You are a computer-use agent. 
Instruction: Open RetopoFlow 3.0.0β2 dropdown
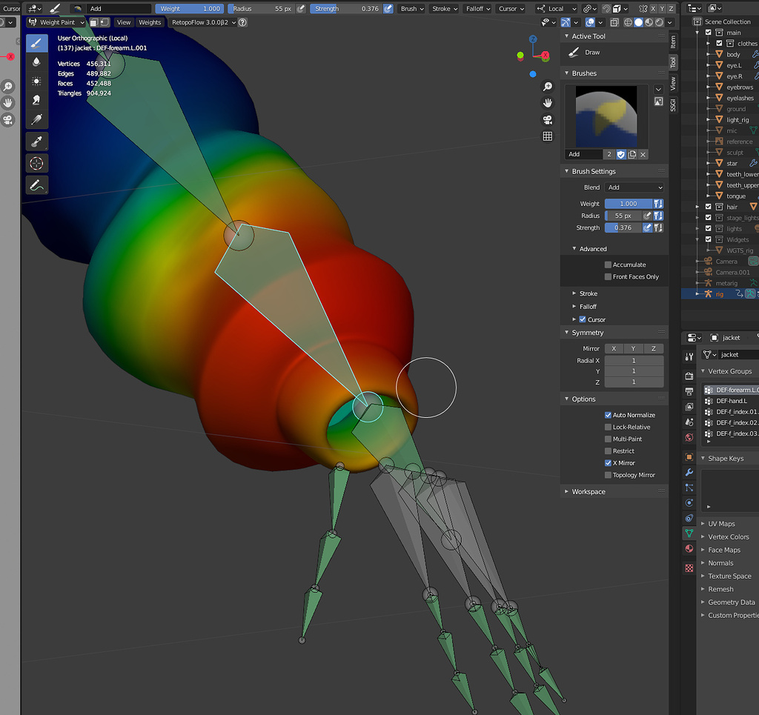203,22
